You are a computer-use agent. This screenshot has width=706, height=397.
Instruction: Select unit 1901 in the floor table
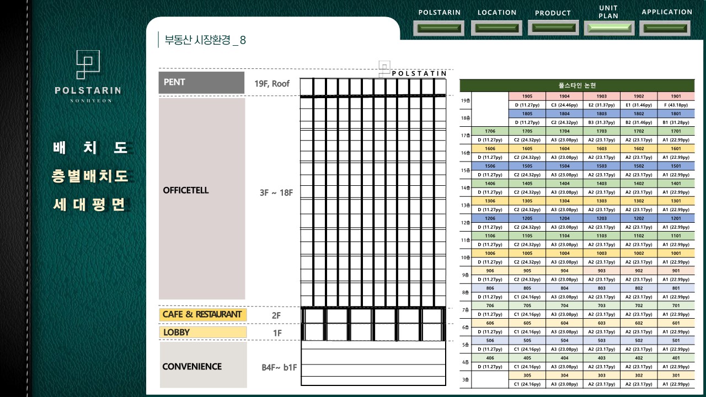pos(676,96)
